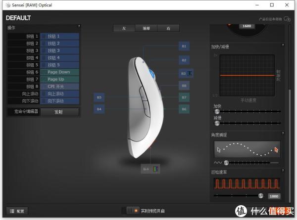
Task: Select the B4 side button marker
Action: (99, 109)
